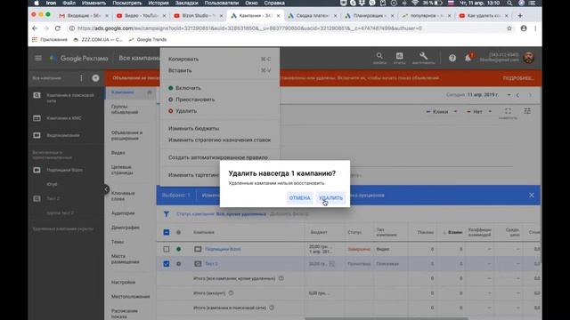Click the browser address bar
This screenshot has height=320, width=570.
pyautogui.click(x=287, y=28)
